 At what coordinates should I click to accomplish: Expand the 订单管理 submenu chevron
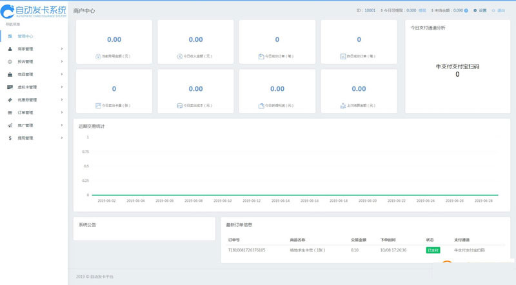[62, 113]
